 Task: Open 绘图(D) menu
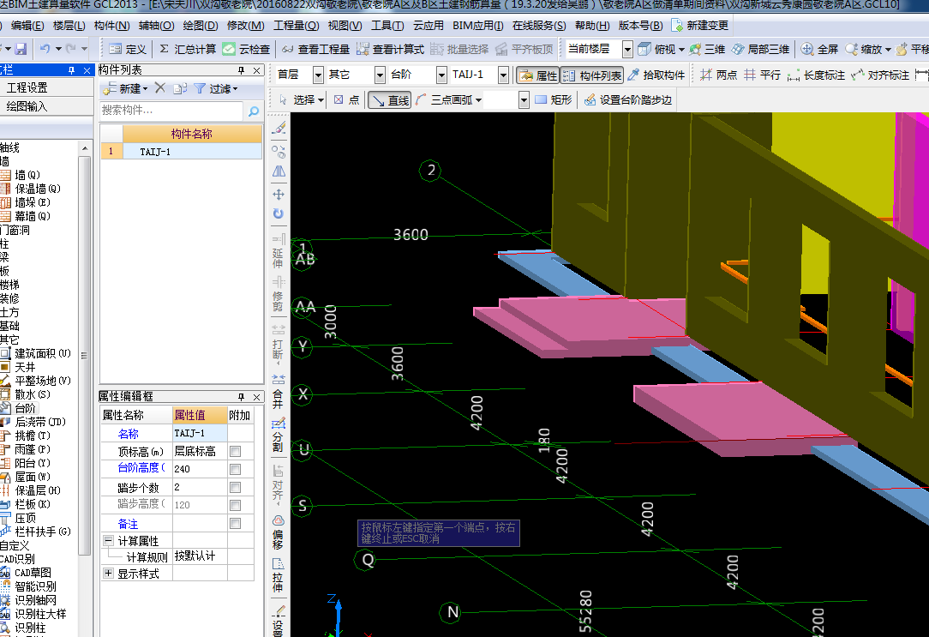point(201,26)
